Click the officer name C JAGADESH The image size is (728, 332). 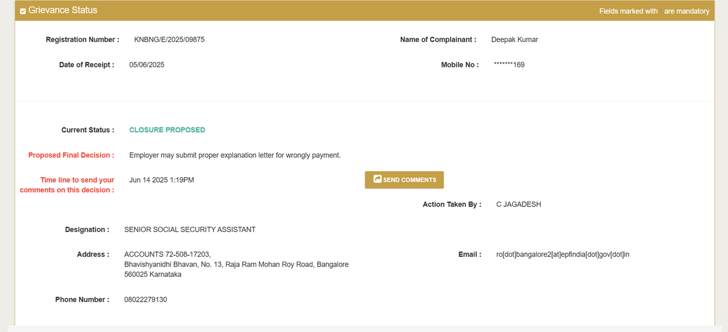[x=519, y=205]
